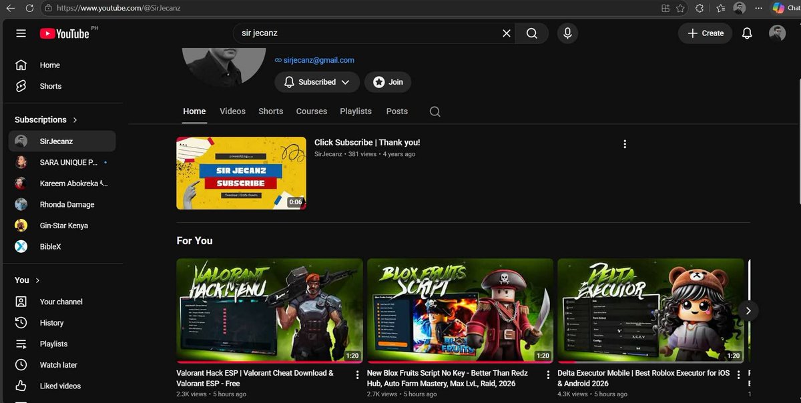Open options menu for the Valorant Hack video

click(x=357, y=375)
